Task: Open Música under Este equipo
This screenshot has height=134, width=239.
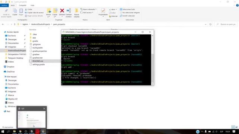Action: click(x=11, y=95)
